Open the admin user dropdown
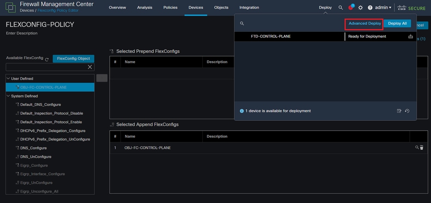The height and width of the screenshot is (203, 431). (x=383, y=7)
